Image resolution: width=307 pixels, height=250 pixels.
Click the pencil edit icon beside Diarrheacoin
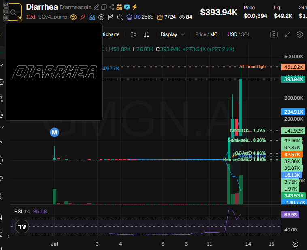coord(96,7)
